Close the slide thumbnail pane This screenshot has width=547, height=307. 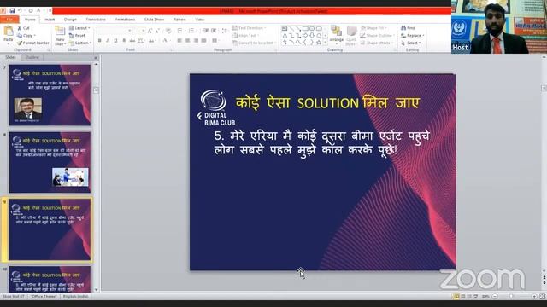click(96, 58)
